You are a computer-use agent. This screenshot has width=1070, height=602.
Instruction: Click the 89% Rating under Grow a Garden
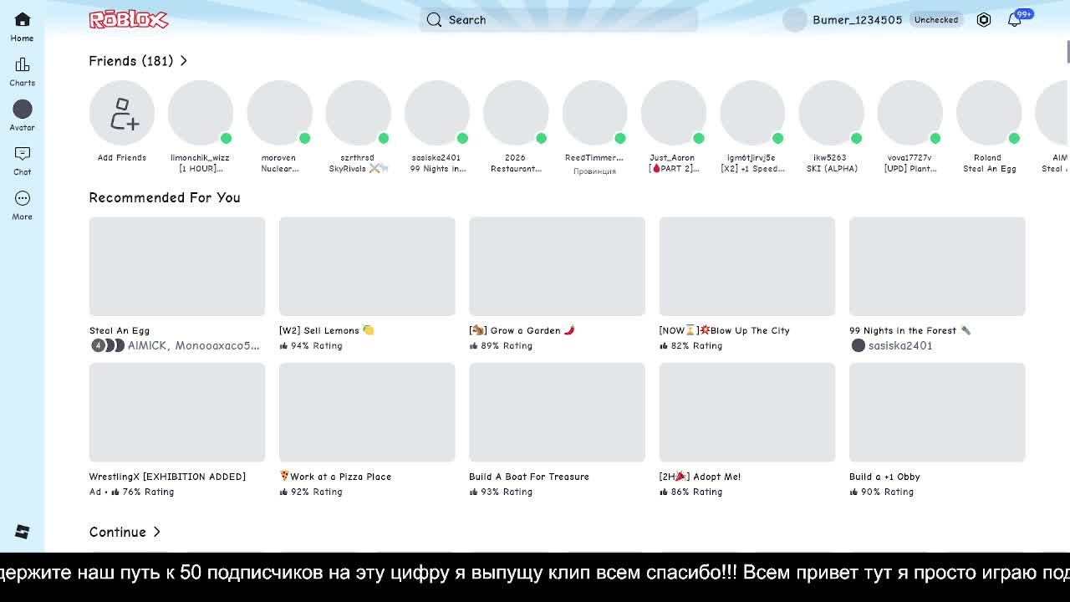[501, 345]
